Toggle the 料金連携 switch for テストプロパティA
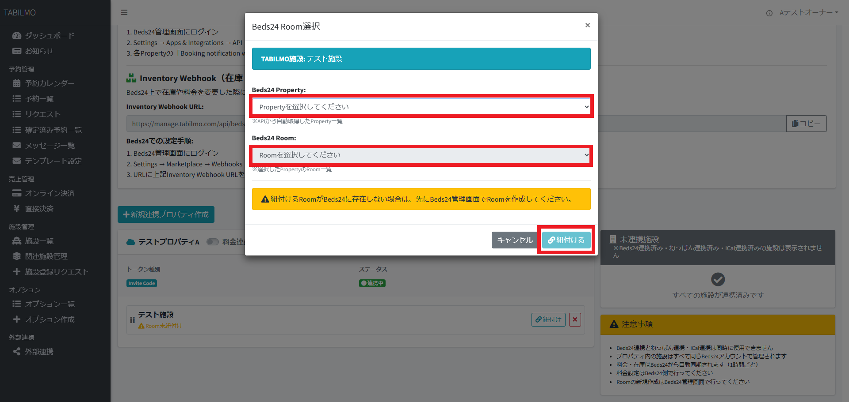The image size is (849, 402). coord(213,242)
